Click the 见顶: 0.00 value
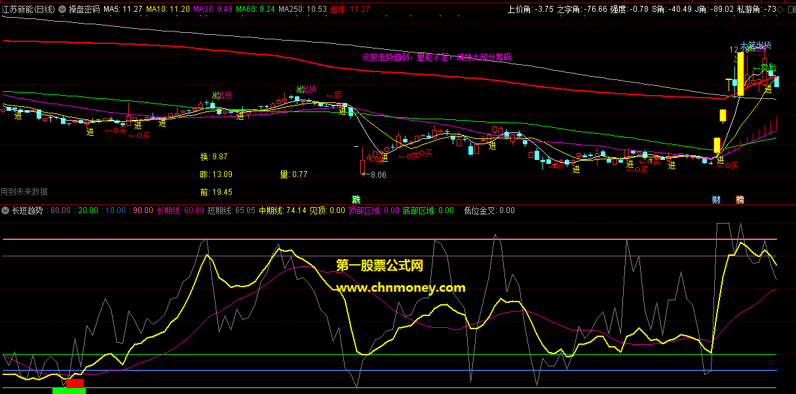Screen dimensions: 796x394 pyautogui.click(x=327, y=210)
